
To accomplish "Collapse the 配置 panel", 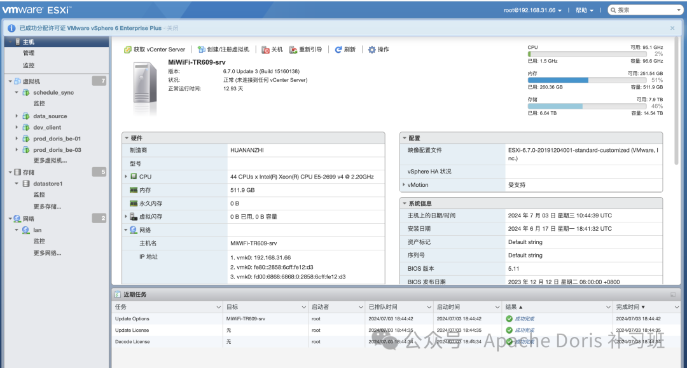I will (x=405, y=139).
